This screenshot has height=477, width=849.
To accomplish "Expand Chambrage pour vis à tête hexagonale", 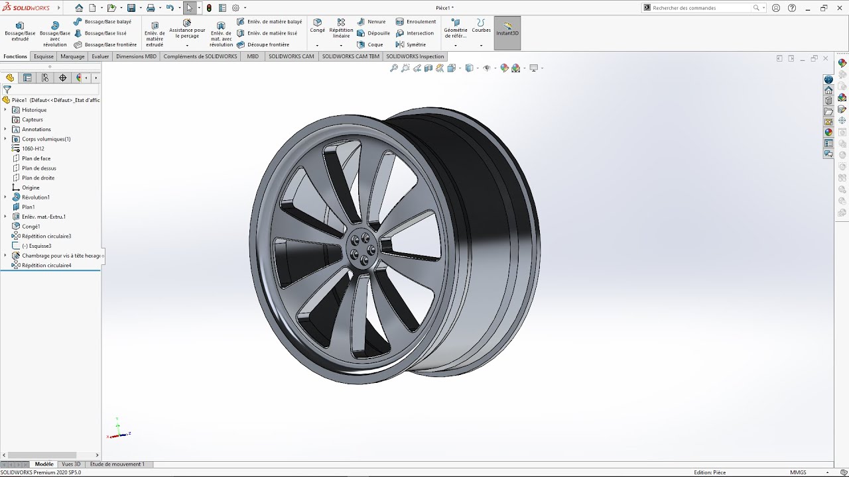I will pos(5,256).
